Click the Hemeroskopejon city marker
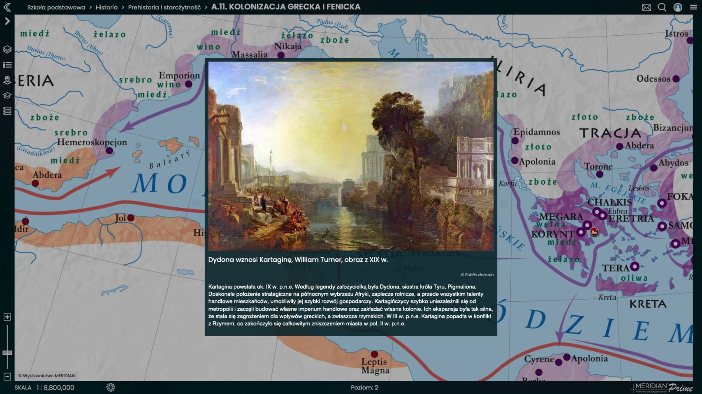Image resolution: width=702 pixels, height=394 pixels. tap(109, 151)
